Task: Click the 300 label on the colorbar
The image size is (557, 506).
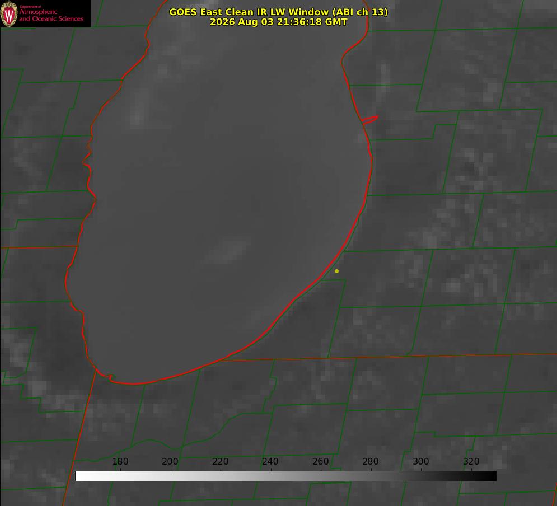Action: tap(421, 461)
